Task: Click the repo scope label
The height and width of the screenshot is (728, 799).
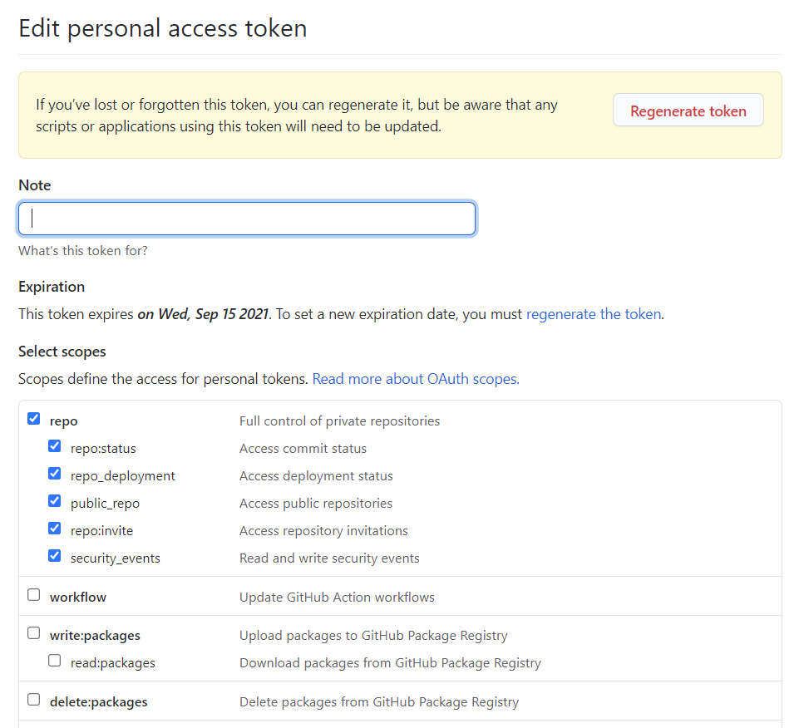Action: [64, 421]
